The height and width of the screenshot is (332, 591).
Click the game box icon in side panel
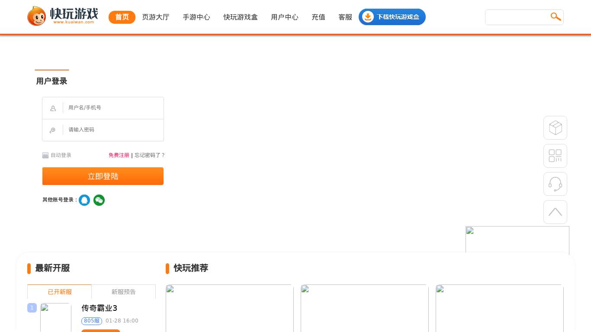click(555, 128)
